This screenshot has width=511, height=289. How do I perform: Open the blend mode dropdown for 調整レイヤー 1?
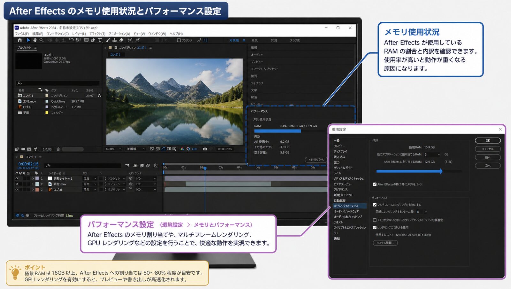pos(90,178)
